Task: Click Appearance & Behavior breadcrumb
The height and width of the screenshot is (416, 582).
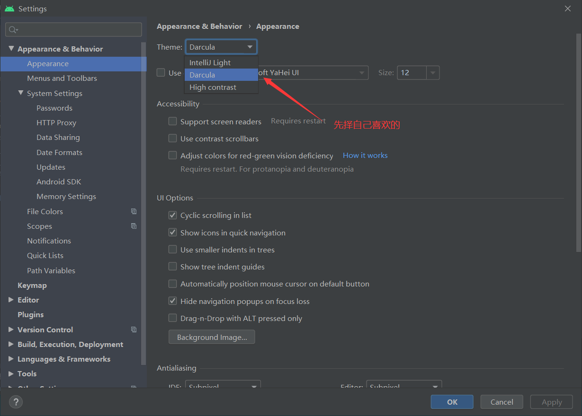Action: (x=199, y=26)
